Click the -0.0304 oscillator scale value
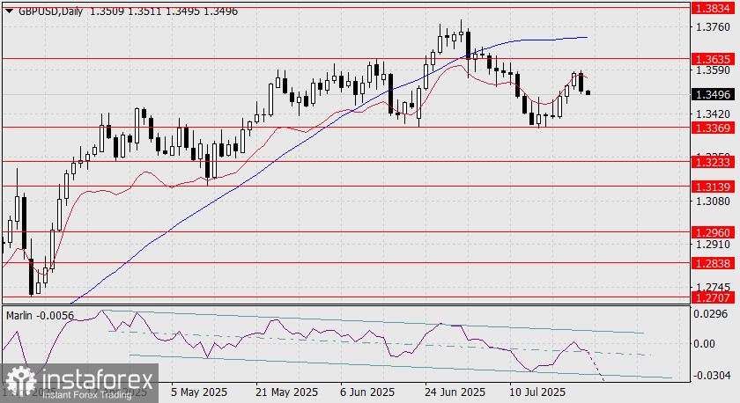 pyautogui.click(x=711, y=376)
